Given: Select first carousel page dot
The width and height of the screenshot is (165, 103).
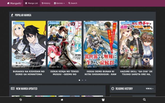Looking at the screenshot, I should click(x=79, y=80).
